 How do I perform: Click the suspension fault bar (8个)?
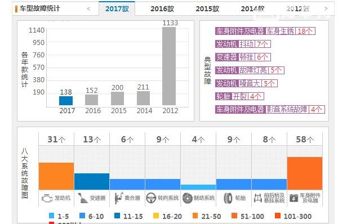click(269, 185)
